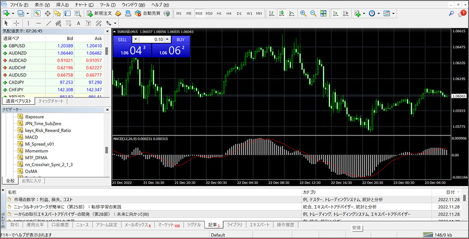
Task: Click the 0.10 volume input field
Action: point(152,39)
